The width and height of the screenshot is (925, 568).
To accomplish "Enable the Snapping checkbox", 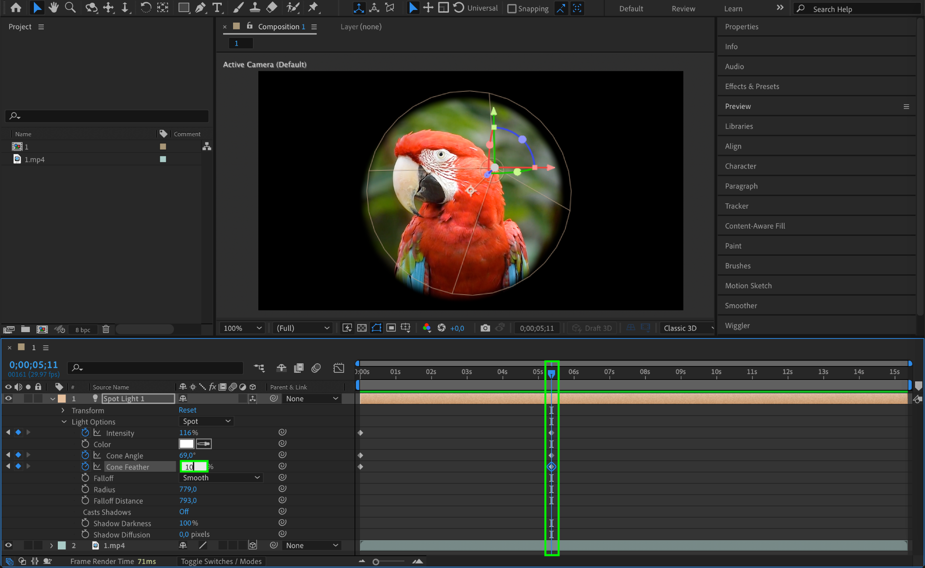I will (512, 9).
